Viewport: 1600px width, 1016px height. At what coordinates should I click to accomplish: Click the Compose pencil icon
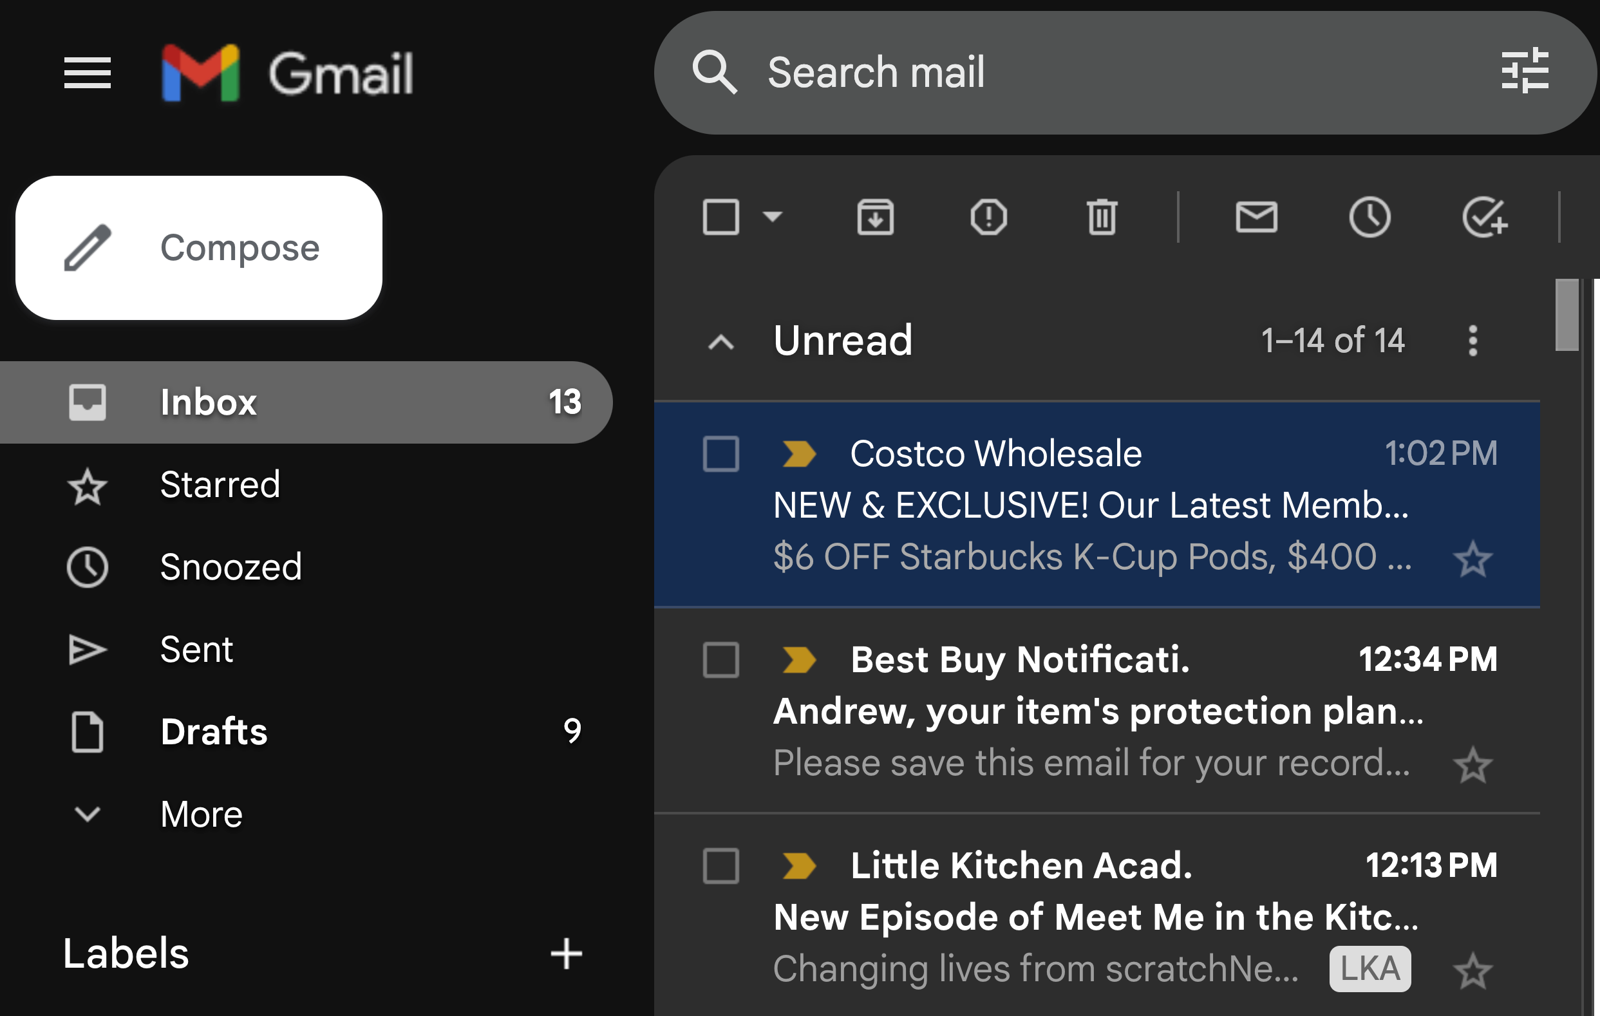coord(87,248)
